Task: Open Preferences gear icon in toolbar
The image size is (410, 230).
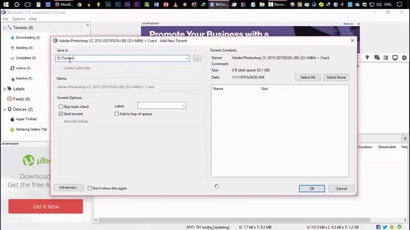Action: tap(404, 57)
